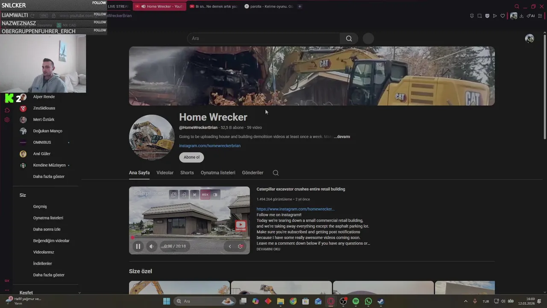Open Opera sidebar settings gear icon
Viewport: 547px width, 308px height.
tap(7, 120)
